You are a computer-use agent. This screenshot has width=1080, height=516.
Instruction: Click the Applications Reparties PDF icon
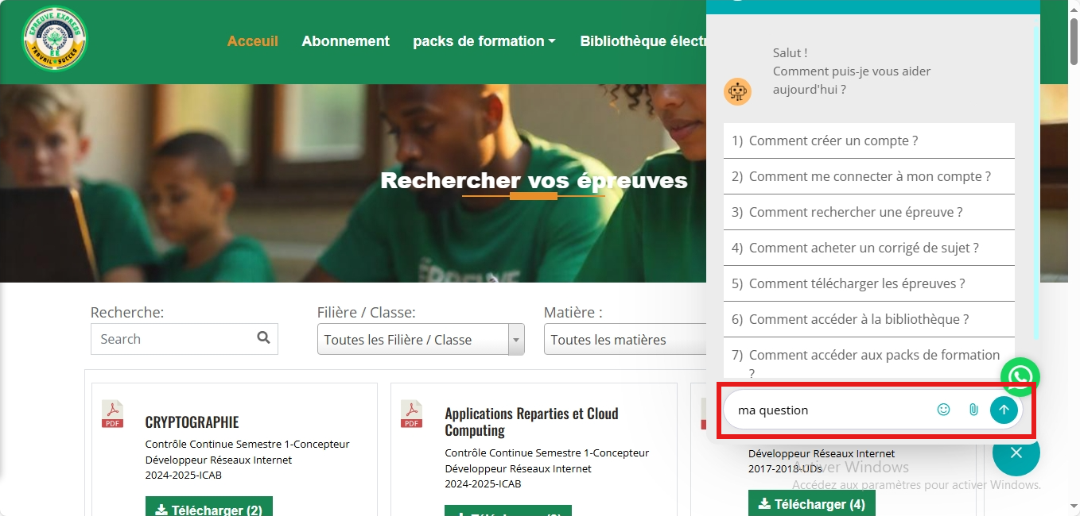(412, 414)
